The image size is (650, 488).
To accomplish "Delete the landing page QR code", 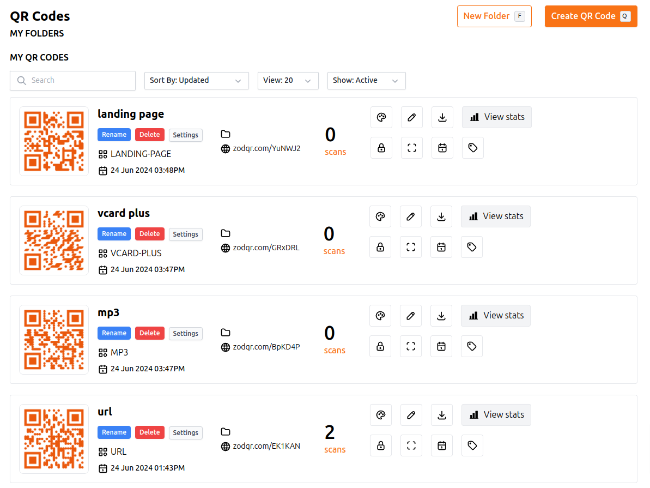I will click(150, 135).
